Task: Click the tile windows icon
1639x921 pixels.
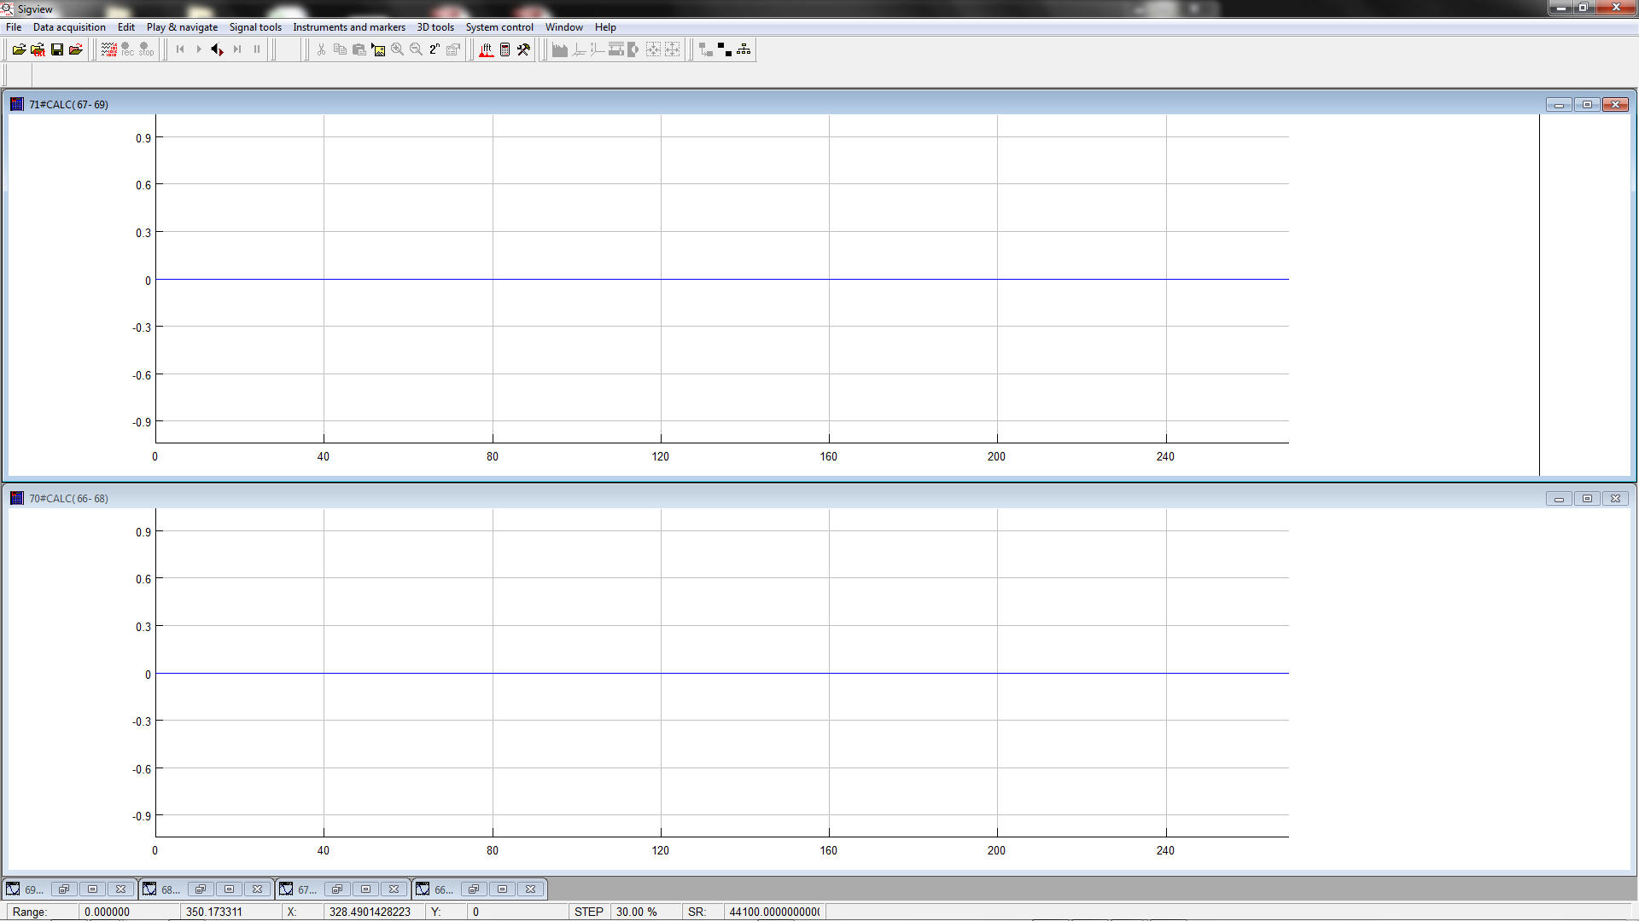Action: (x=725, y=49)
